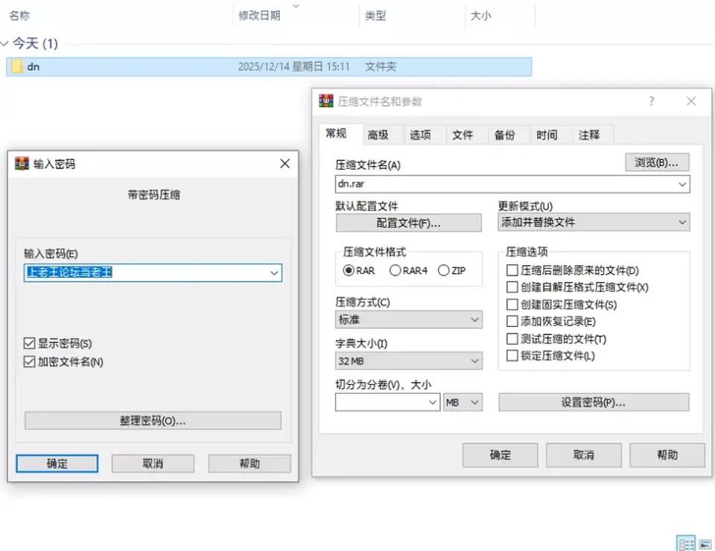Click WinRAR icon in 输入密码 title bar
This screenshot has height=551, width=715.
[x=22, y=163]
